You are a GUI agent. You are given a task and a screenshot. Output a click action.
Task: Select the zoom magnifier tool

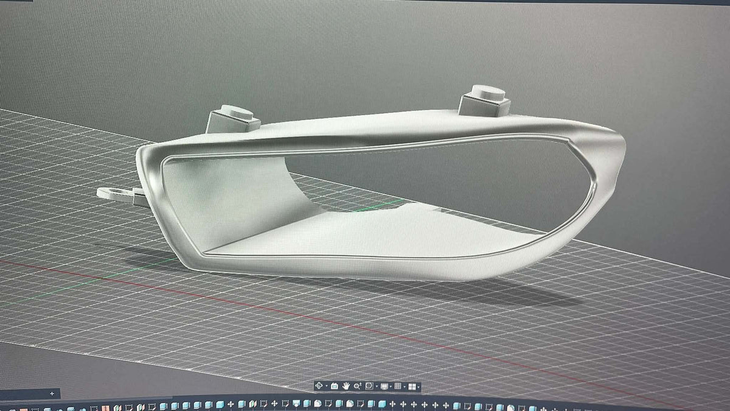click(358, 386)
